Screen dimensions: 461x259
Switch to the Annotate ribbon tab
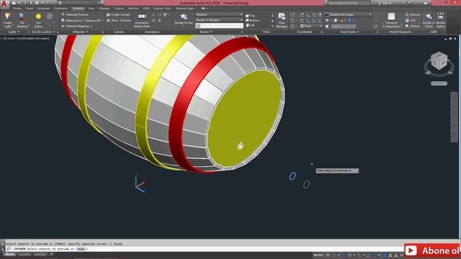[x=43, y=9]
